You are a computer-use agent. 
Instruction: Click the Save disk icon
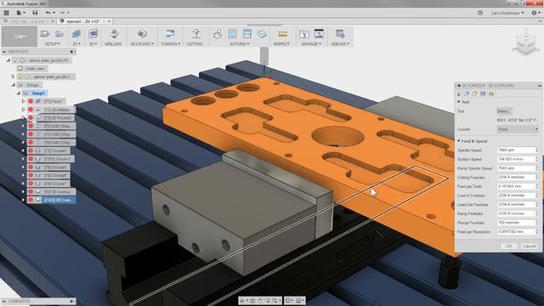tap(35, 13)
